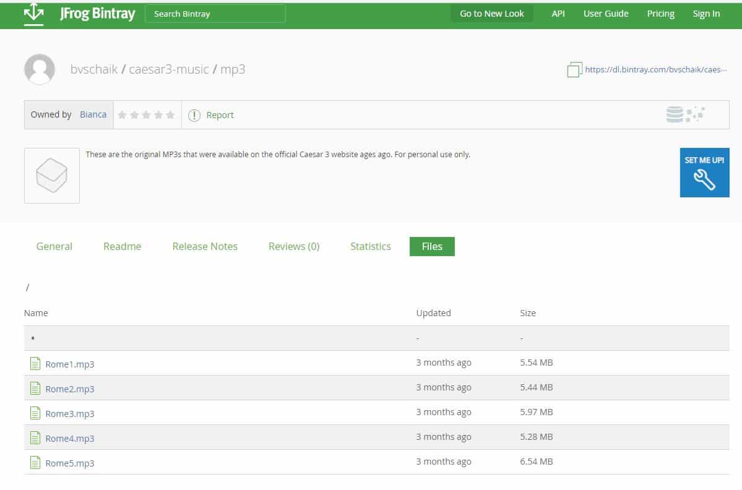Click the Set Me Up wrench button

tap(704, 173)
